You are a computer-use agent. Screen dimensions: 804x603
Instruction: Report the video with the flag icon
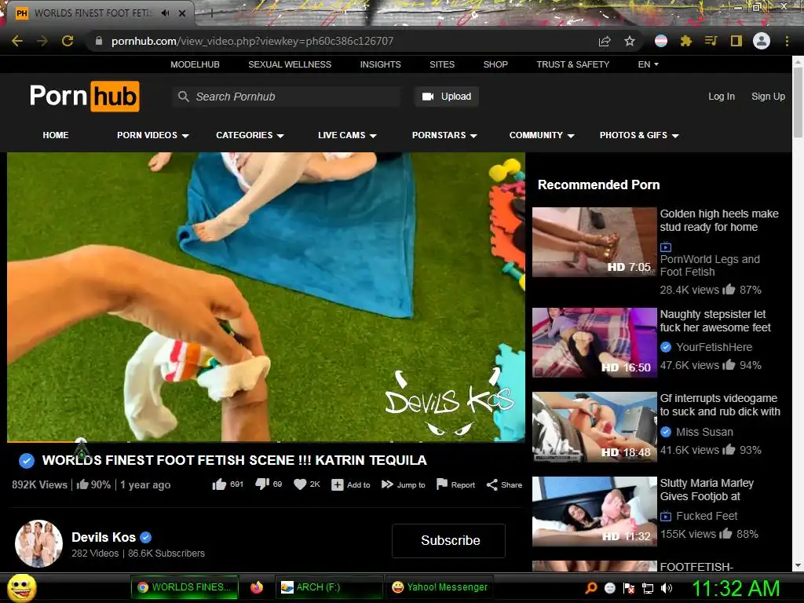point(441,484)
